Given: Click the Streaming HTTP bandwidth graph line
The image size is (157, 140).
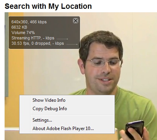Looking at the screenshot, I should pos(62,39).
